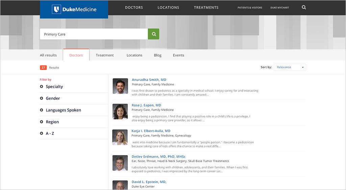Open the Sort by Relevance dropdown

coord(290,67)
